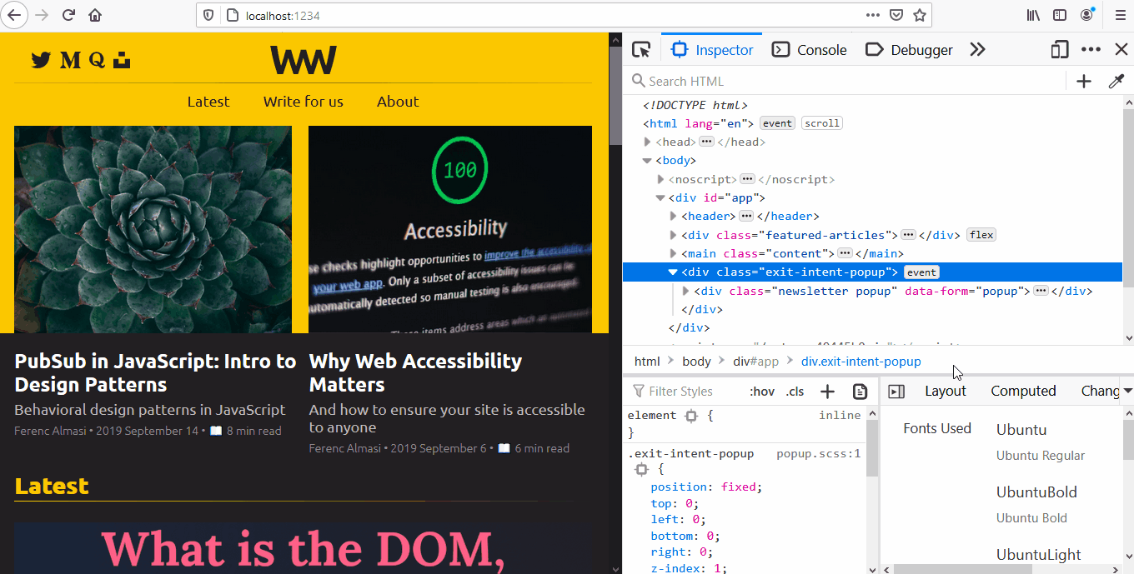1134x574 pixels.
Task: Open Responsive Design Mode
Action: click(1059, 50)
